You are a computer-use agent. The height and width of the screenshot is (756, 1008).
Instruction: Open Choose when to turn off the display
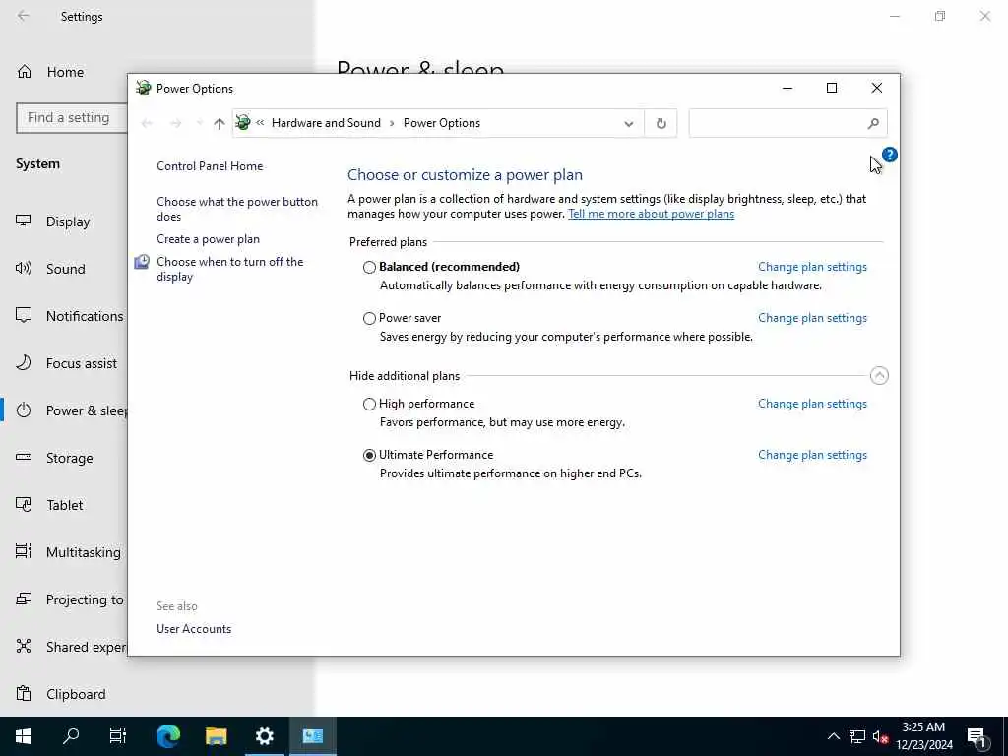click(x=230, y=269)
